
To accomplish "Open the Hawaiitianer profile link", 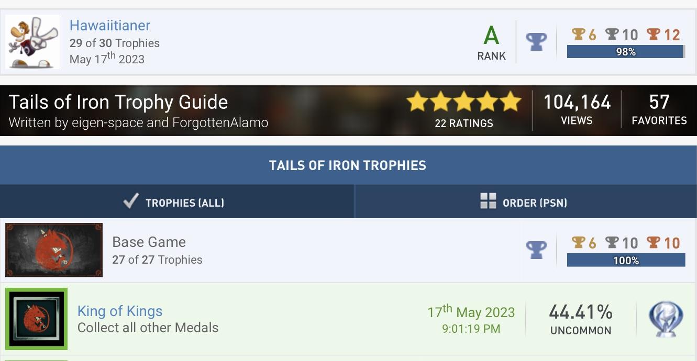I will 110,25.
